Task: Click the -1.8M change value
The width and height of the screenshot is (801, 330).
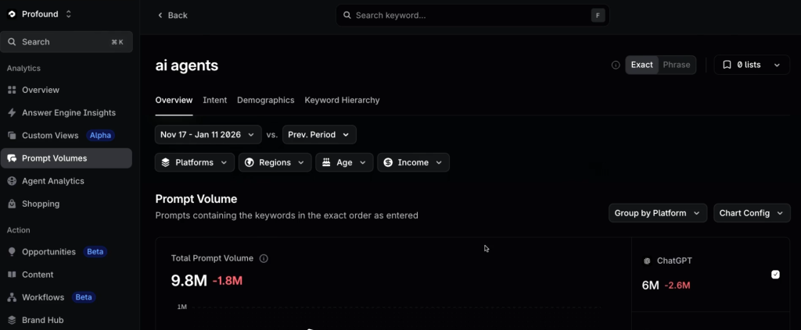Action: pos(228,281)
